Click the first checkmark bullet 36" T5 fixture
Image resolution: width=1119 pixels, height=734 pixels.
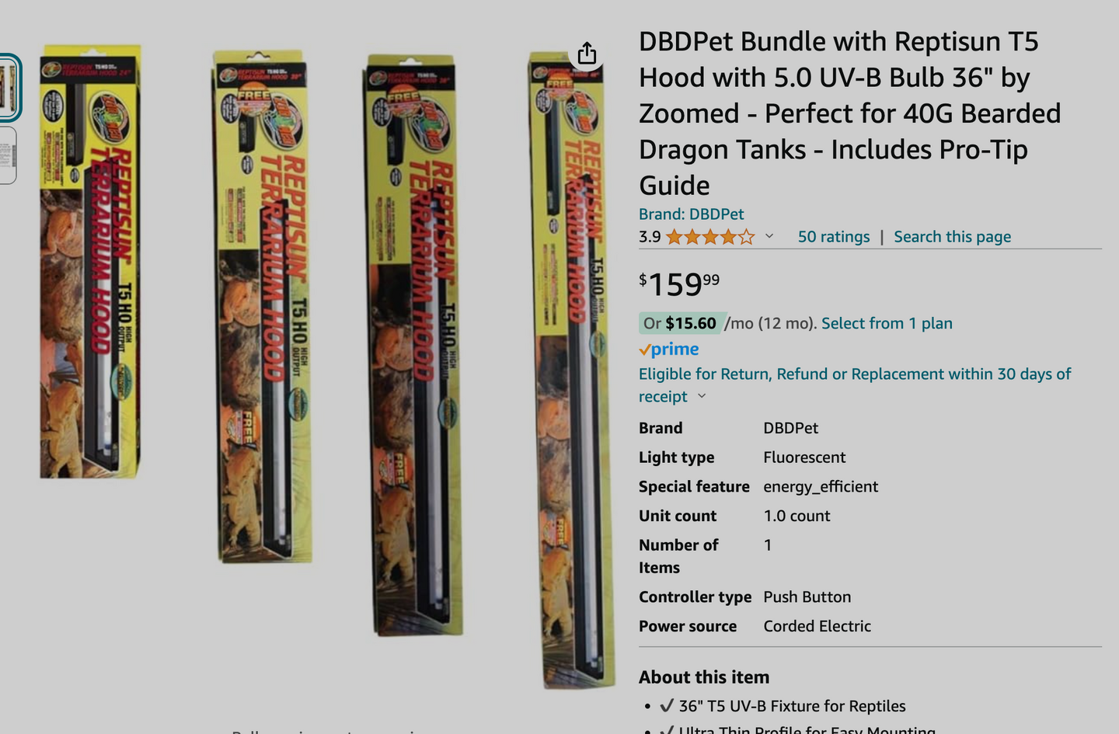tap(782, 706)
